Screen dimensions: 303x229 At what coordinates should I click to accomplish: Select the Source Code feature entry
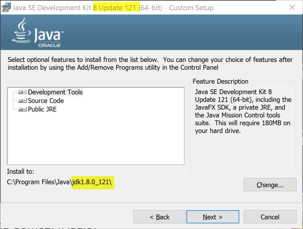45,101
